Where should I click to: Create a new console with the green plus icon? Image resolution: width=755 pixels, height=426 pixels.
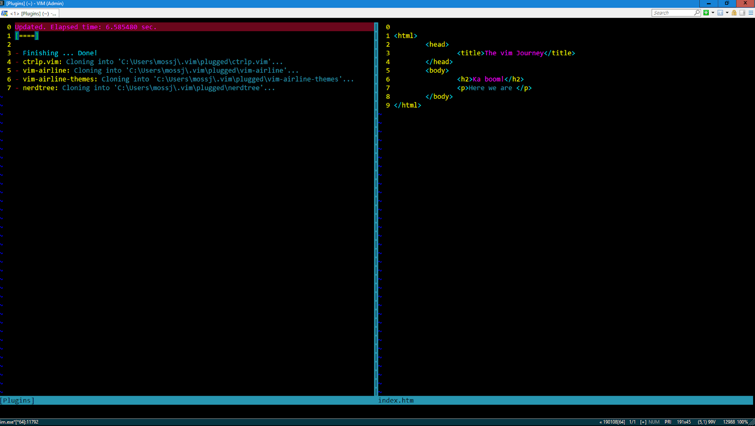tap(706, 13)
